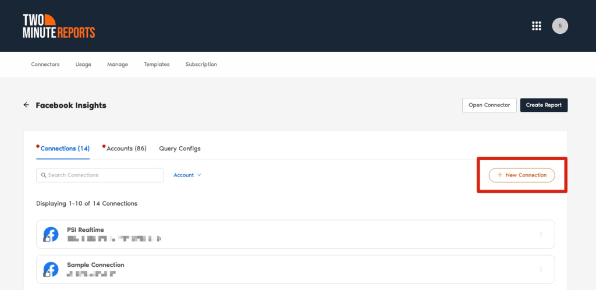Open the user avatar menu
This screenshot has width=596, height=290.
pyautogui.click(x=560, y=26)
